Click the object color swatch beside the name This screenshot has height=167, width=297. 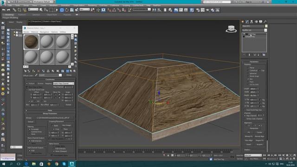(x=266, y=26)
